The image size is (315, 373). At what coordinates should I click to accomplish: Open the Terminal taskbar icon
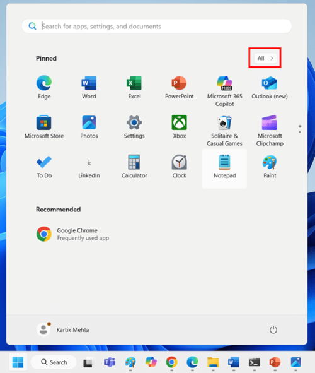255,362
